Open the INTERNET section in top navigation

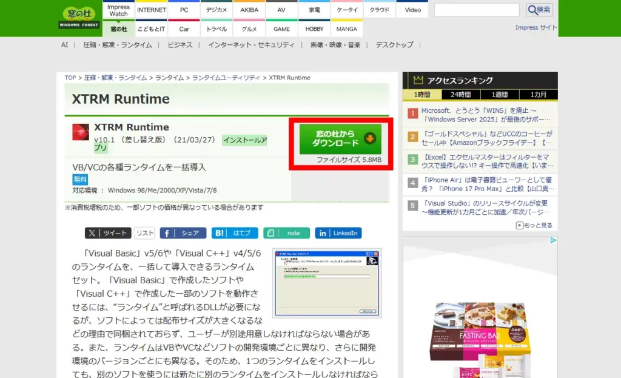pos(151,10)
